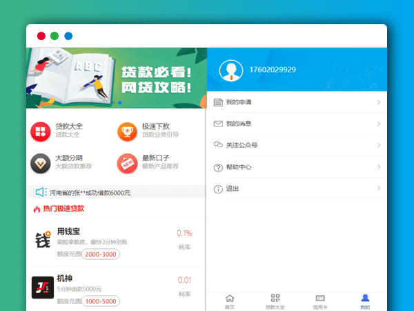Image resolution: width=414 pixels, height=311 pixels.
Task: Open 极速下款 category link
Action: click(156, 126)
